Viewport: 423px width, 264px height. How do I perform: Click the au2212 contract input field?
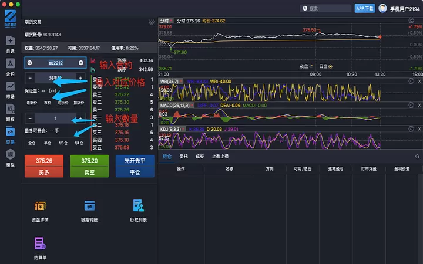55,63
